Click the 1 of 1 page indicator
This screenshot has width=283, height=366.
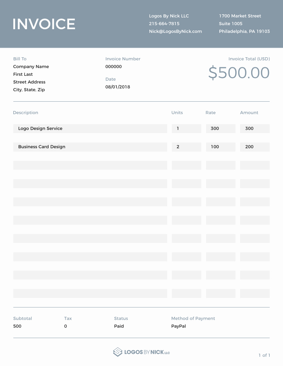(265, 355)
